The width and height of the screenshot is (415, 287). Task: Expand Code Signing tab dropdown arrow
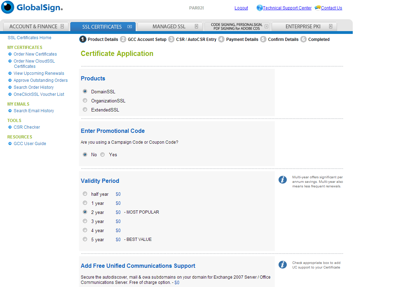point(266,26)
